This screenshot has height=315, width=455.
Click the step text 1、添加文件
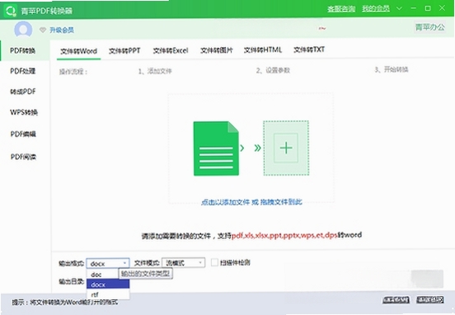[155, 71]
